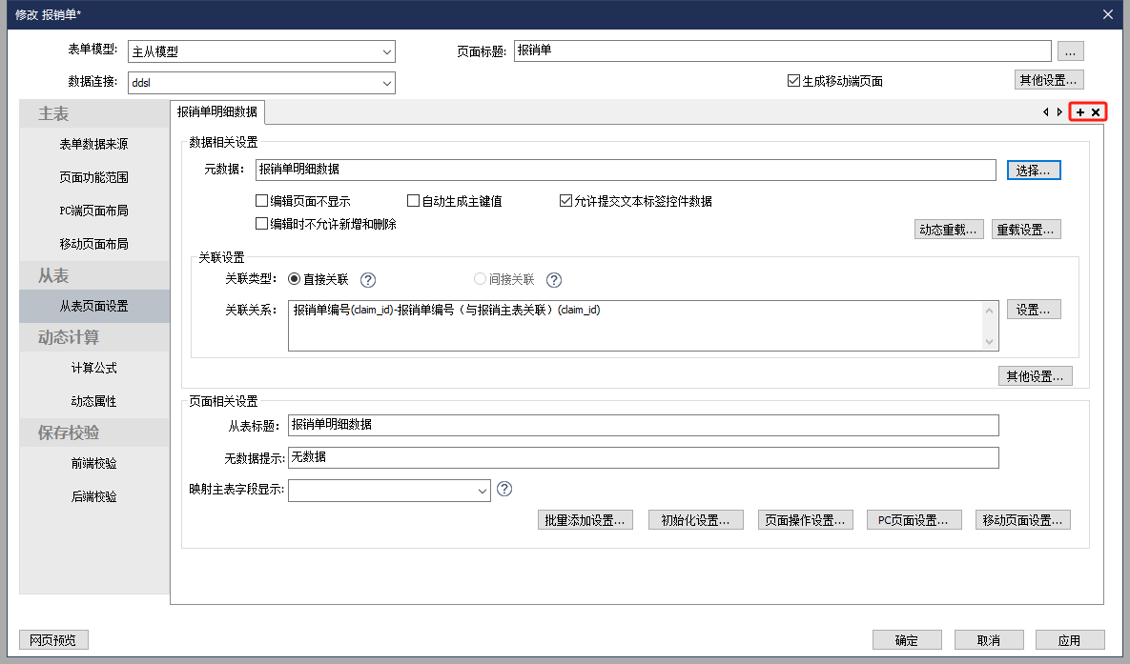Click the plus icon to add subtable tab

[1080, 112]
